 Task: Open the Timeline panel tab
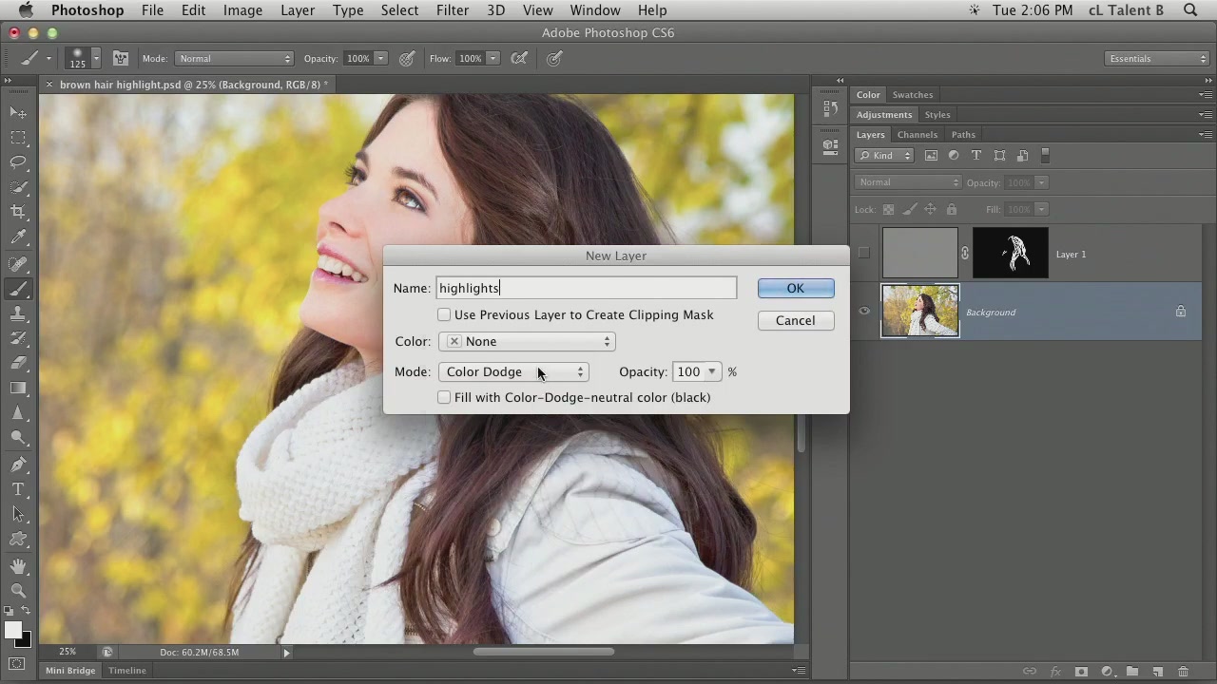[127, 671]
